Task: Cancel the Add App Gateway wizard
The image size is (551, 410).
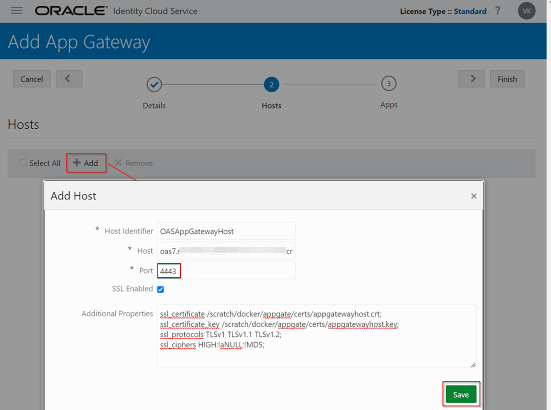Action: (x=31, y=78)
